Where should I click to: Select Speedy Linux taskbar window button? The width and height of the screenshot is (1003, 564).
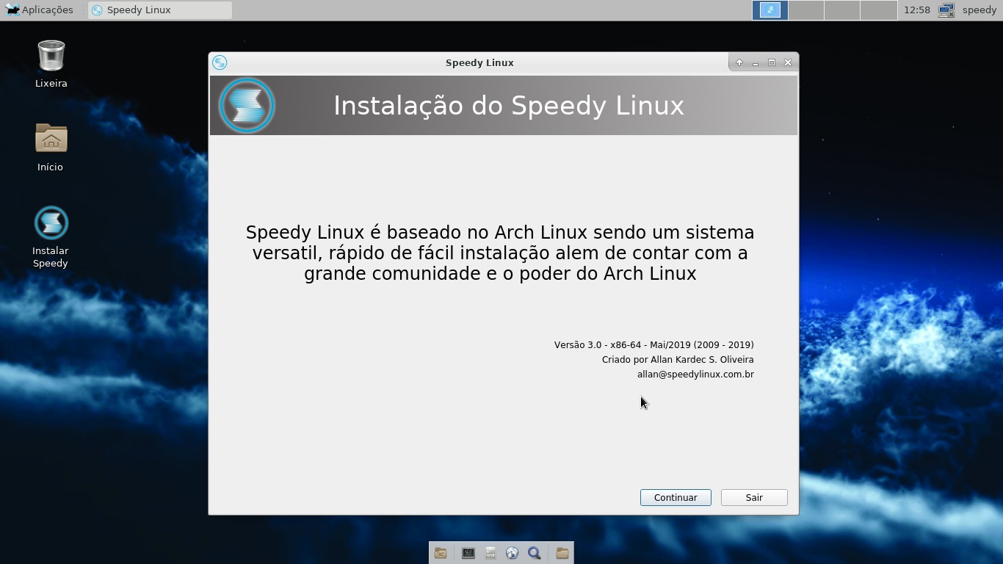pyautogui.click(x=159, y=10)
